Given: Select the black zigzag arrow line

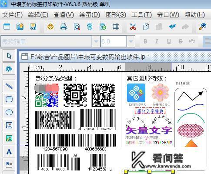Looking at the screenshot, I should pos(191,96).
